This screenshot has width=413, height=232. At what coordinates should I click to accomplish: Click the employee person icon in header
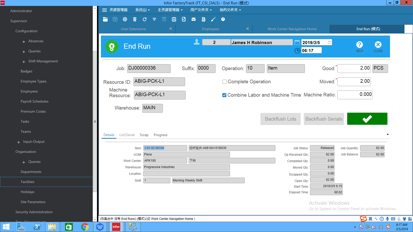click(197, 42)
